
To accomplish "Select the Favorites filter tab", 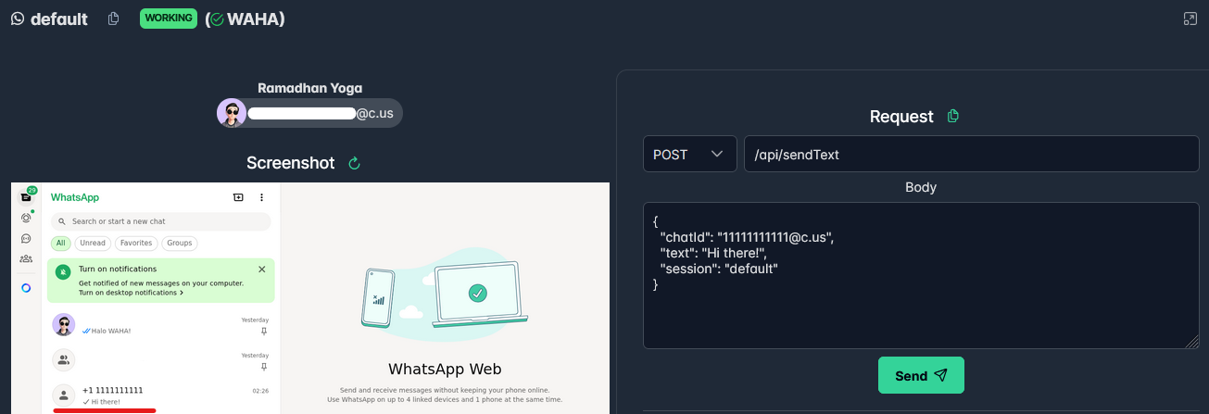I will click(x=136, y=244).
